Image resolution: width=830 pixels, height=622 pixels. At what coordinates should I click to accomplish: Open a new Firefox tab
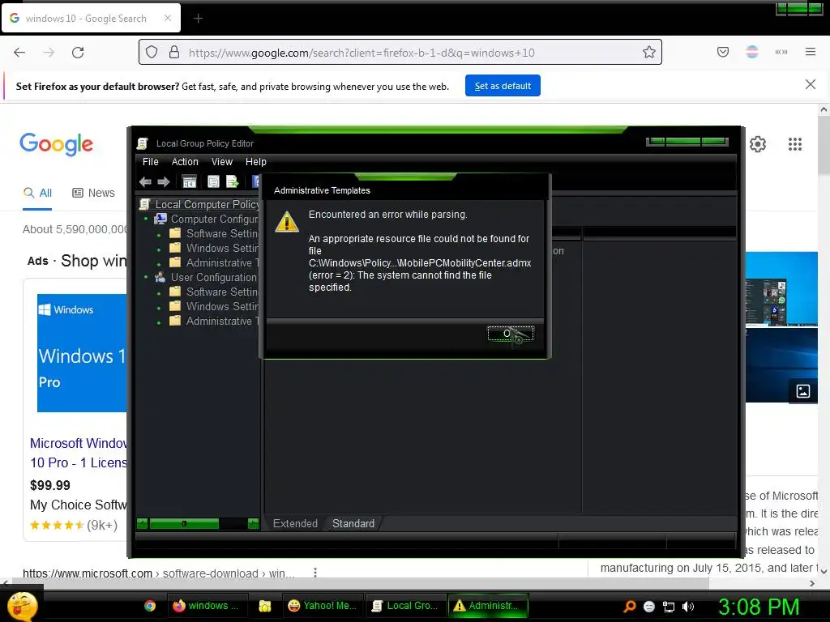tap(198, 19)
